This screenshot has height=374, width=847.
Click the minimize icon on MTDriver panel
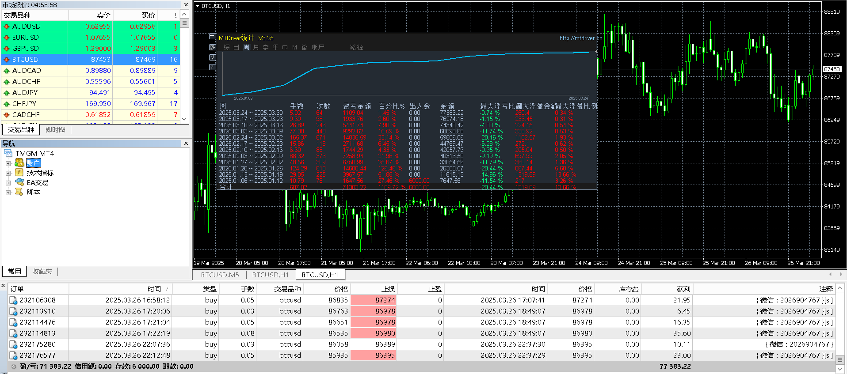tap(213, 37)
